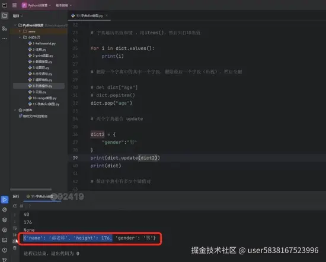
Task: Open the Services tool window icon
Action: point(5,230)
